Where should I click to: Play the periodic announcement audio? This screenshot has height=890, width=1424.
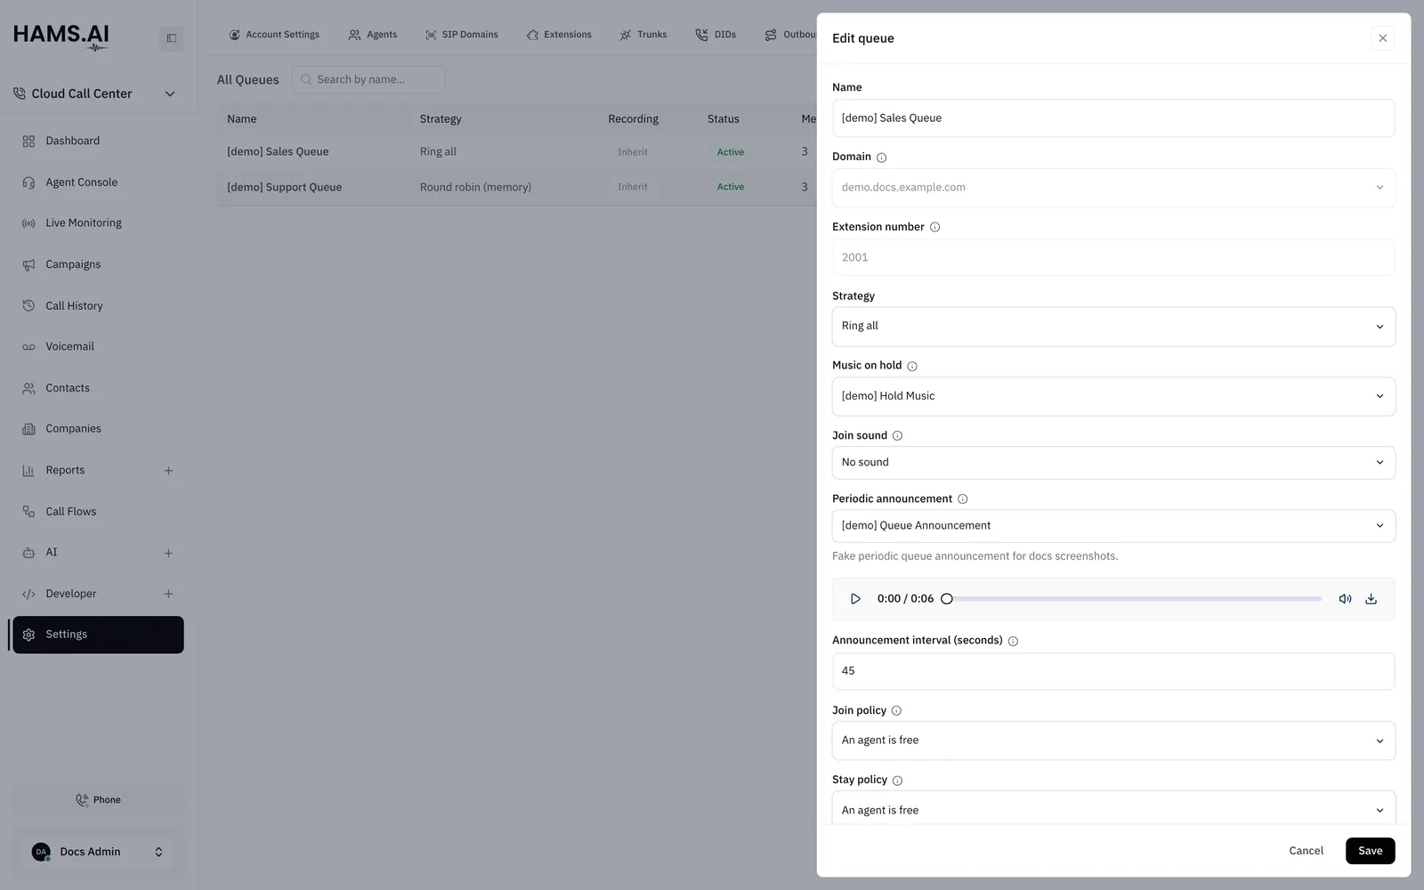pos(855,599)
